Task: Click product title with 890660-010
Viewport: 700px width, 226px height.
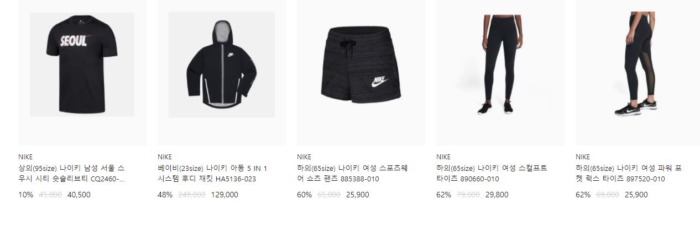Action: 488,174
